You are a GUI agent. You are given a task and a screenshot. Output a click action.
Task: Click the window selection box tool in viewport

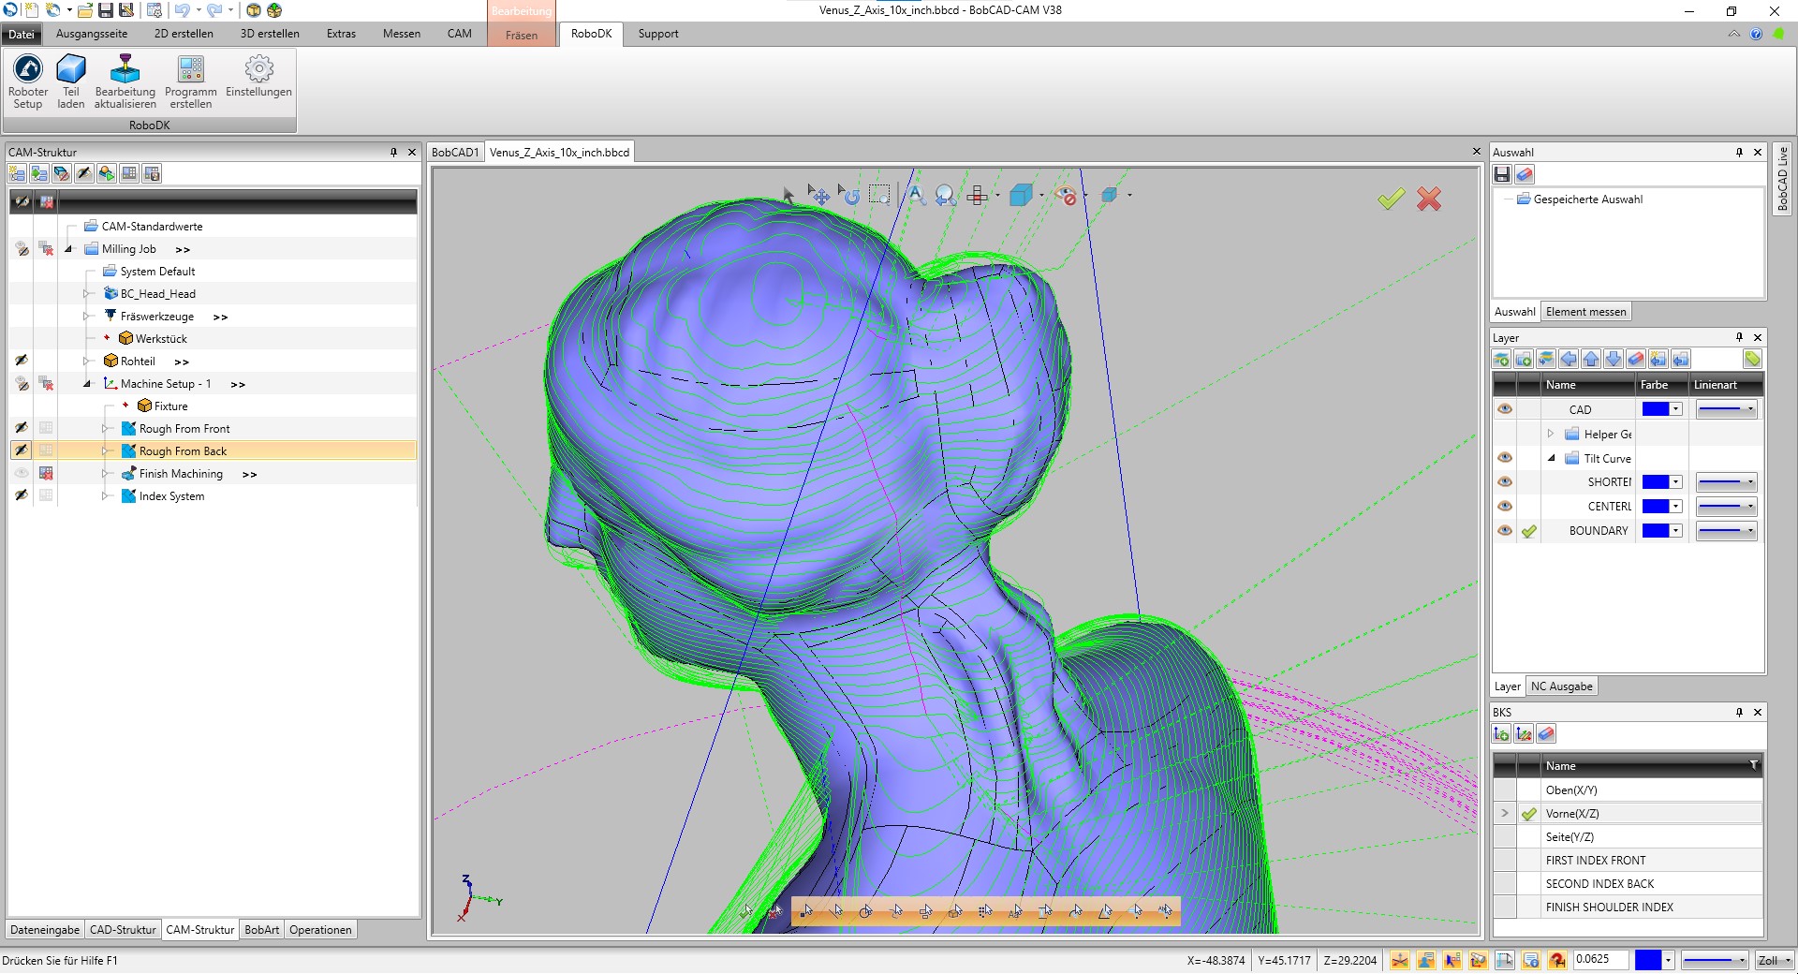pyautogui.click(x=879, y=195)
